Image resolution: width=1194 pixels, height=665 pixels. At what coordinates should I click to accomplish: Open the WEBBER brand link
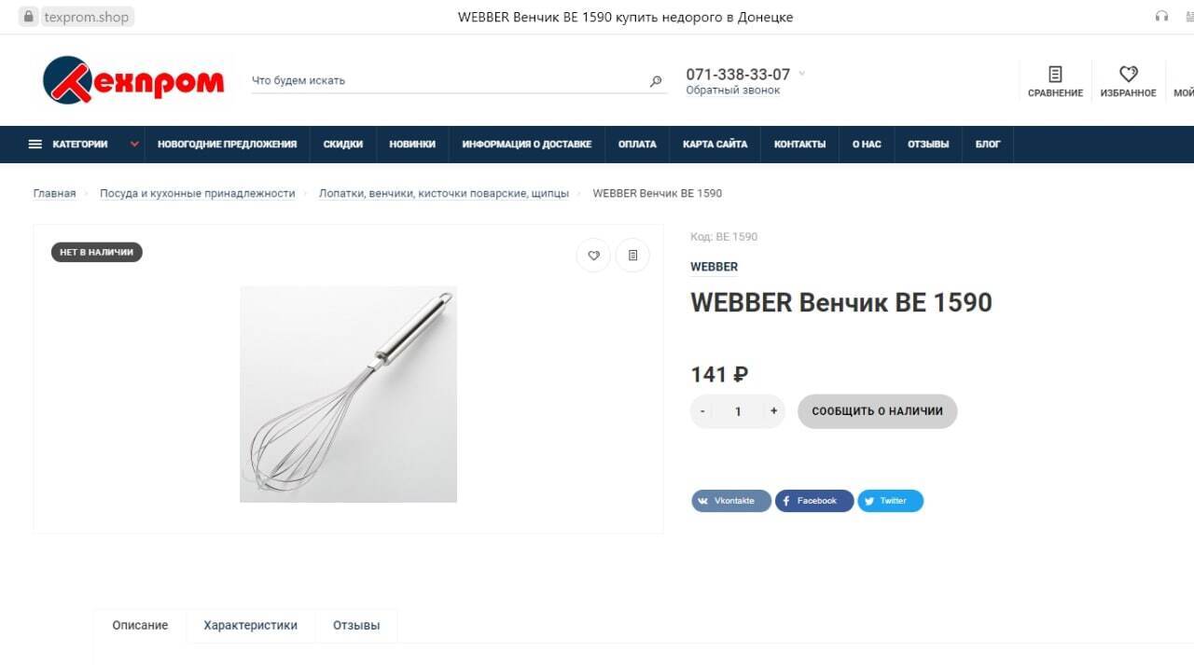tap(714, 267)
